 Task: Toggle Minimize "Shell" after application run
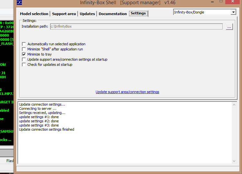[x=24, y=49]
